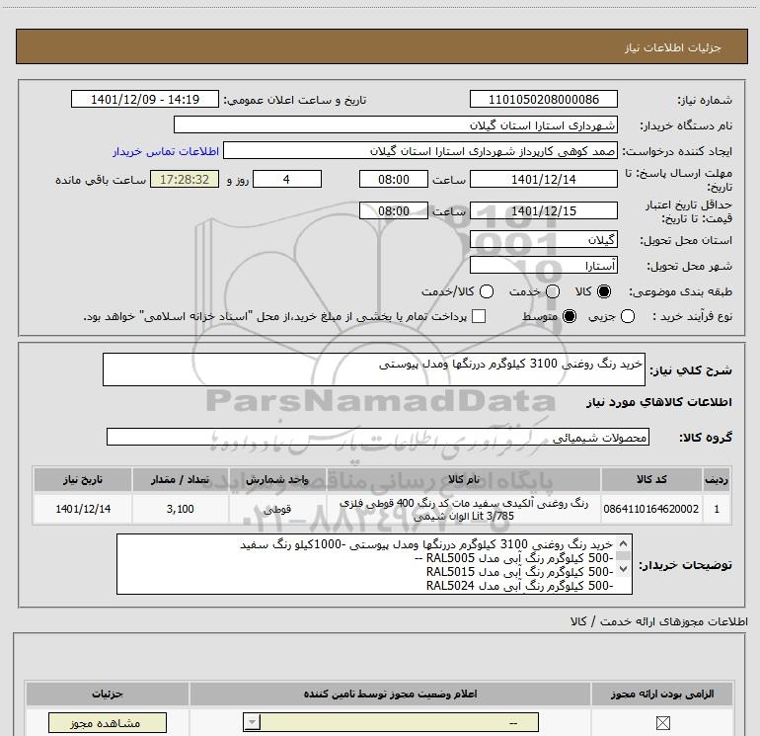Click the شرح کلی نیاز text box
Image resolution: width=760 pixels, height=736 pixels.
(x=374, y=369)
